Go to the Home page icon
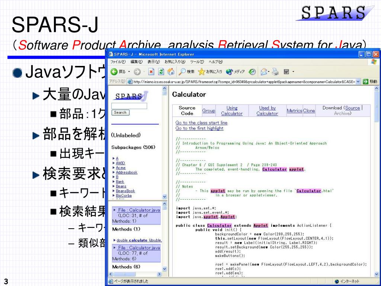The height and width of the screenshot is (286, 381). (171, 71)
